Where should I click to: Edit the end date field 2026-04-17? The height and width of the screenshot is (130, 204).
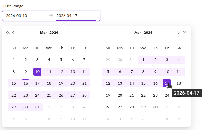pos(76,16)
